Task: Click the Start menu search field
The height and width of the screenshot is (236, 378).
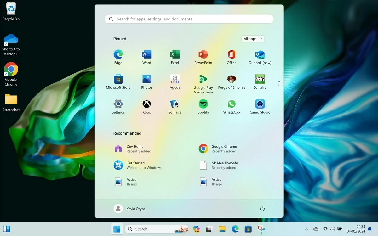Action: pyautogui.click(x=189, y=19)
